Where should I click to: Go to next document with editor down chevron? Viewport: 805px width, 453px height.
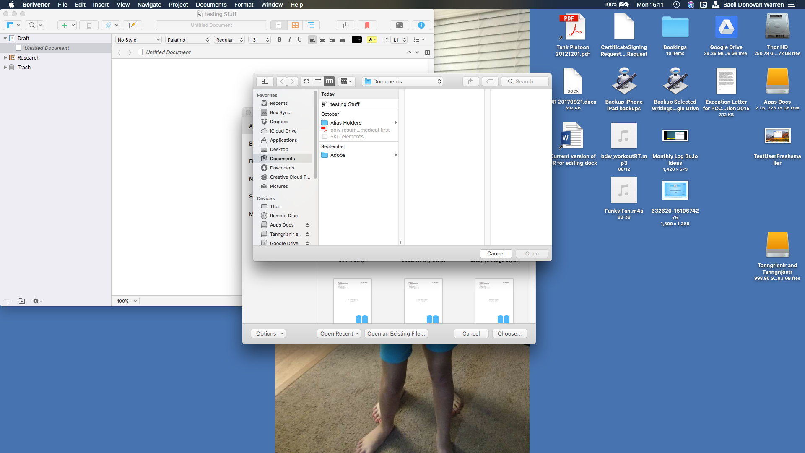coord(417,52)
